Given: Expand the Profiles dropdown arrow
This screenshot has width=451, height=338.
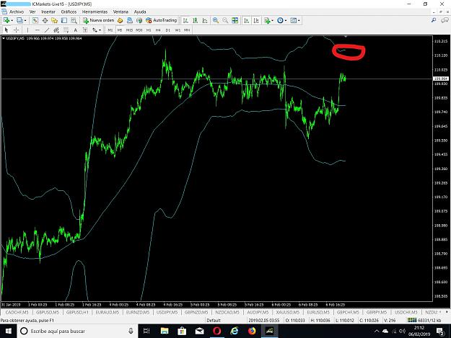Looking at the screenshot, I should [25, 20].
